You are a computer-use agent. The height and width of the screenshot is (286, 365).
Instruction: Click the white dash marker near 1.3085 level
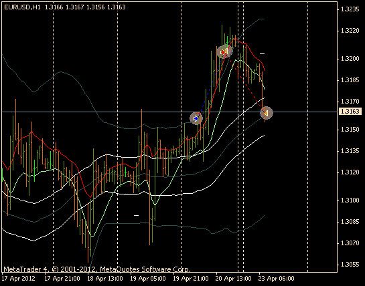[136, 215]
